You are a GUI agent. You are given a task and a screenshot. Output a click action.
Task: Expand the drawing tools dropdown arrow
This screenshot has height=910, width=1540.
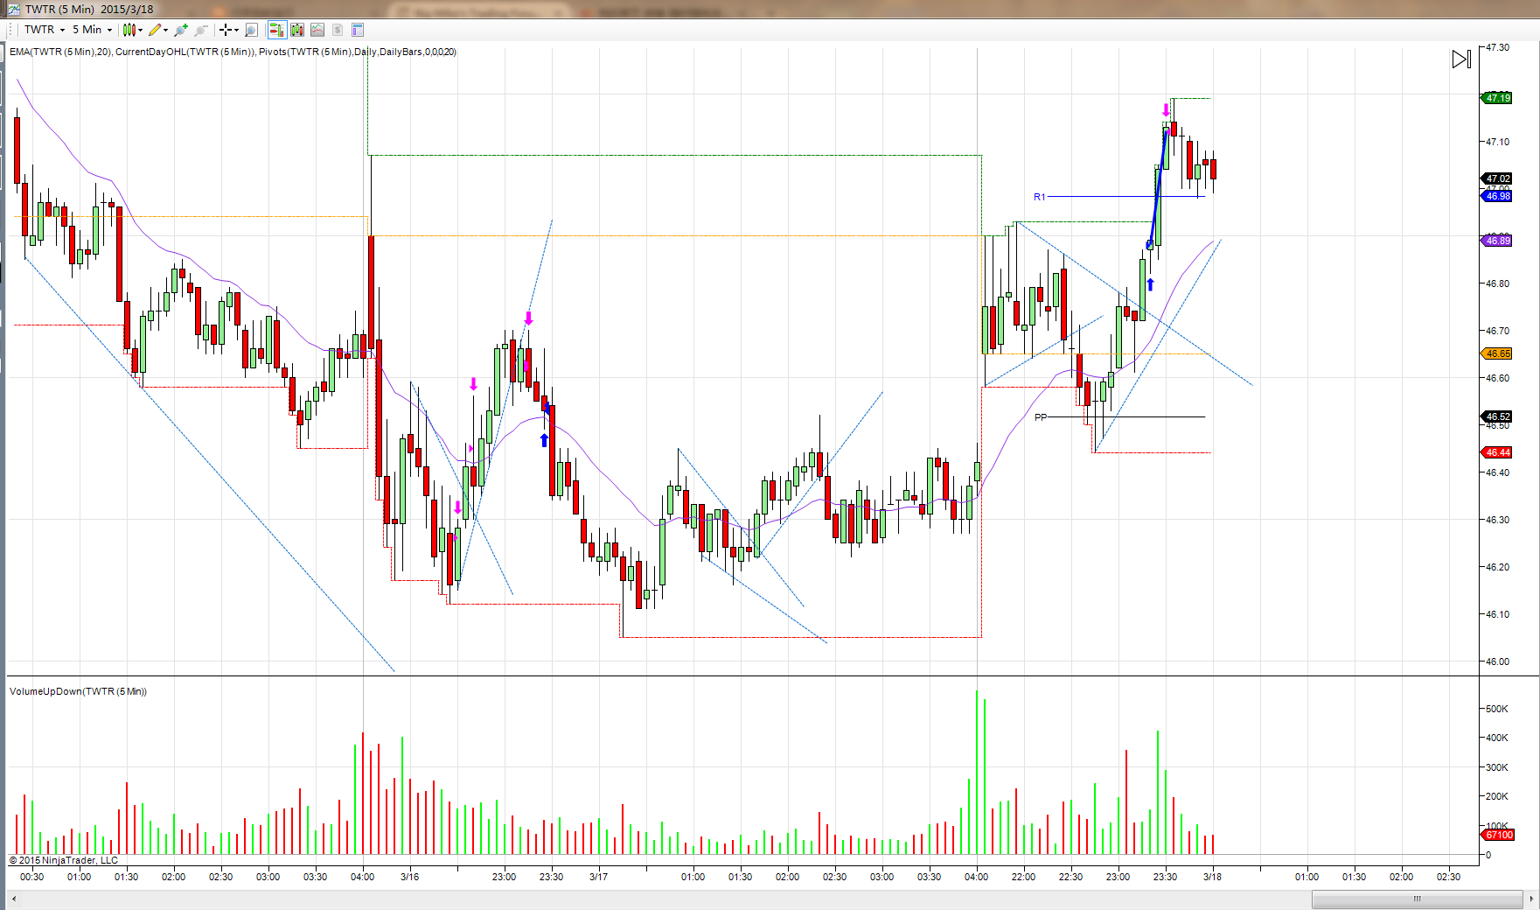coord(165,30)
